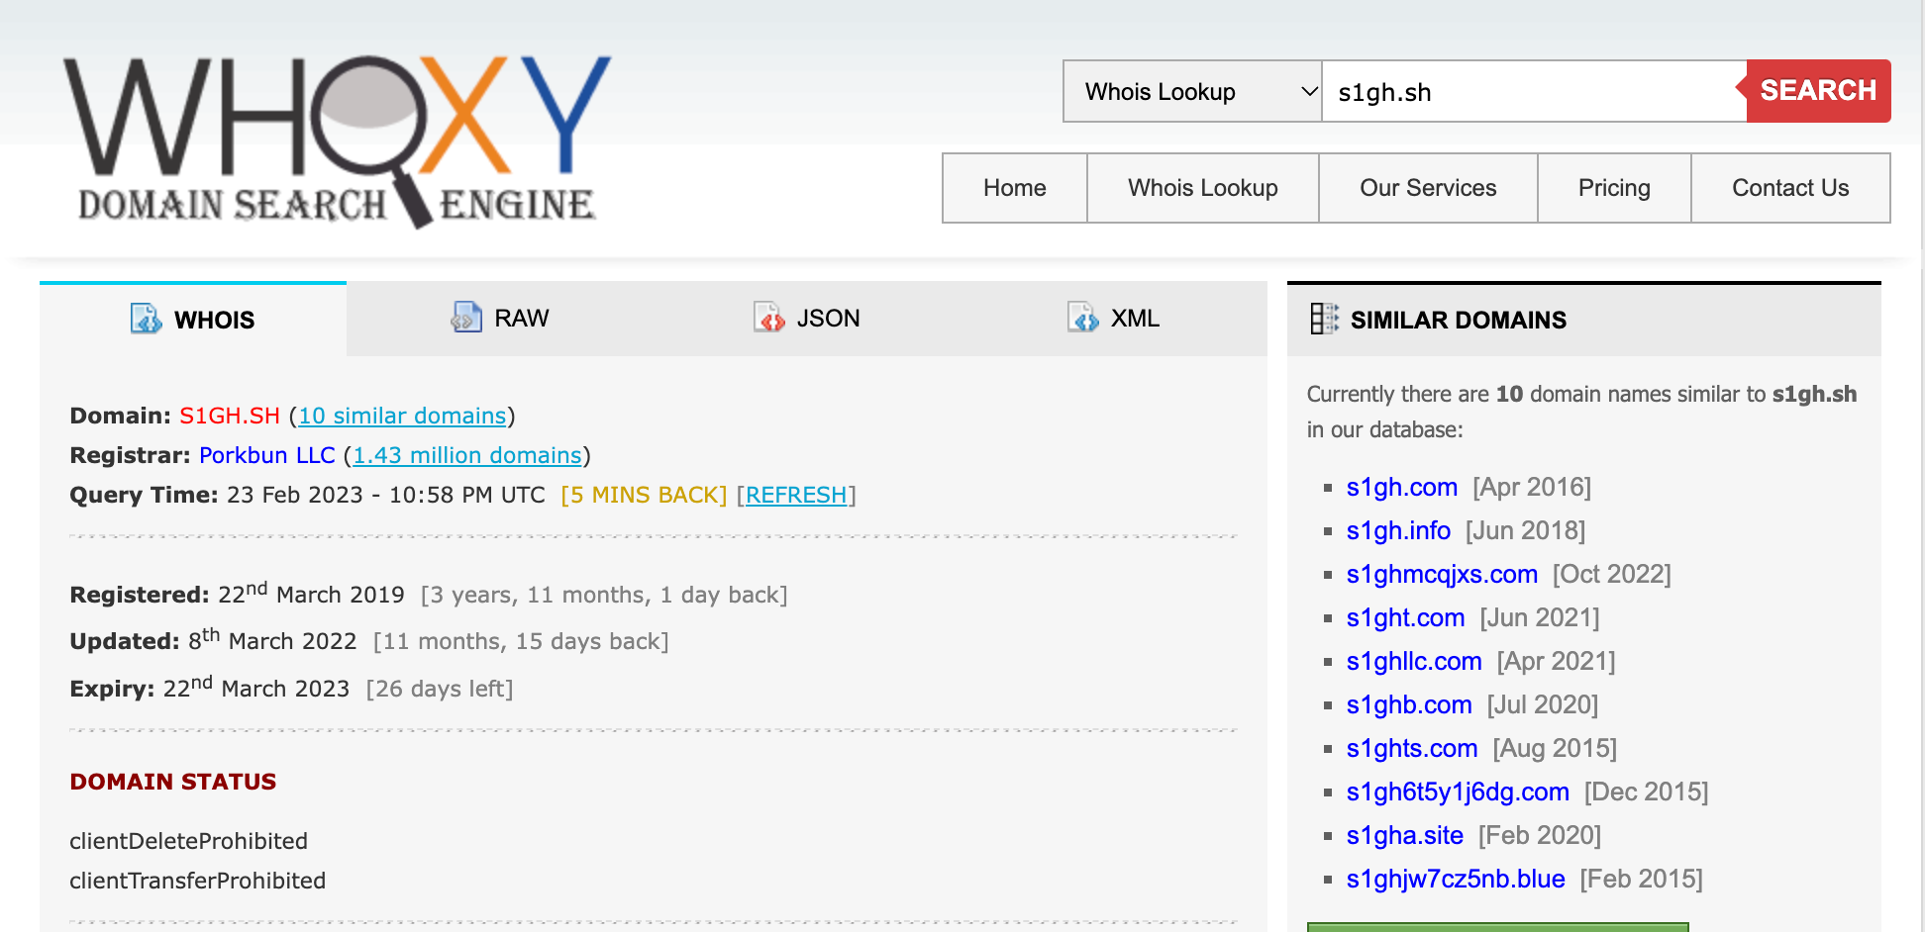
Task: Click the document icon on the WHOIS tab
Action: pos(146,319)
